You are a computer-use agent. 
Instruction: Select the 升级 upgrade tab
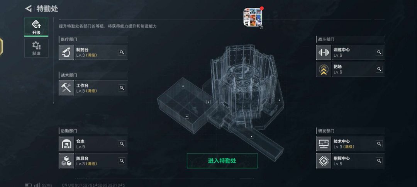[36, 27]
